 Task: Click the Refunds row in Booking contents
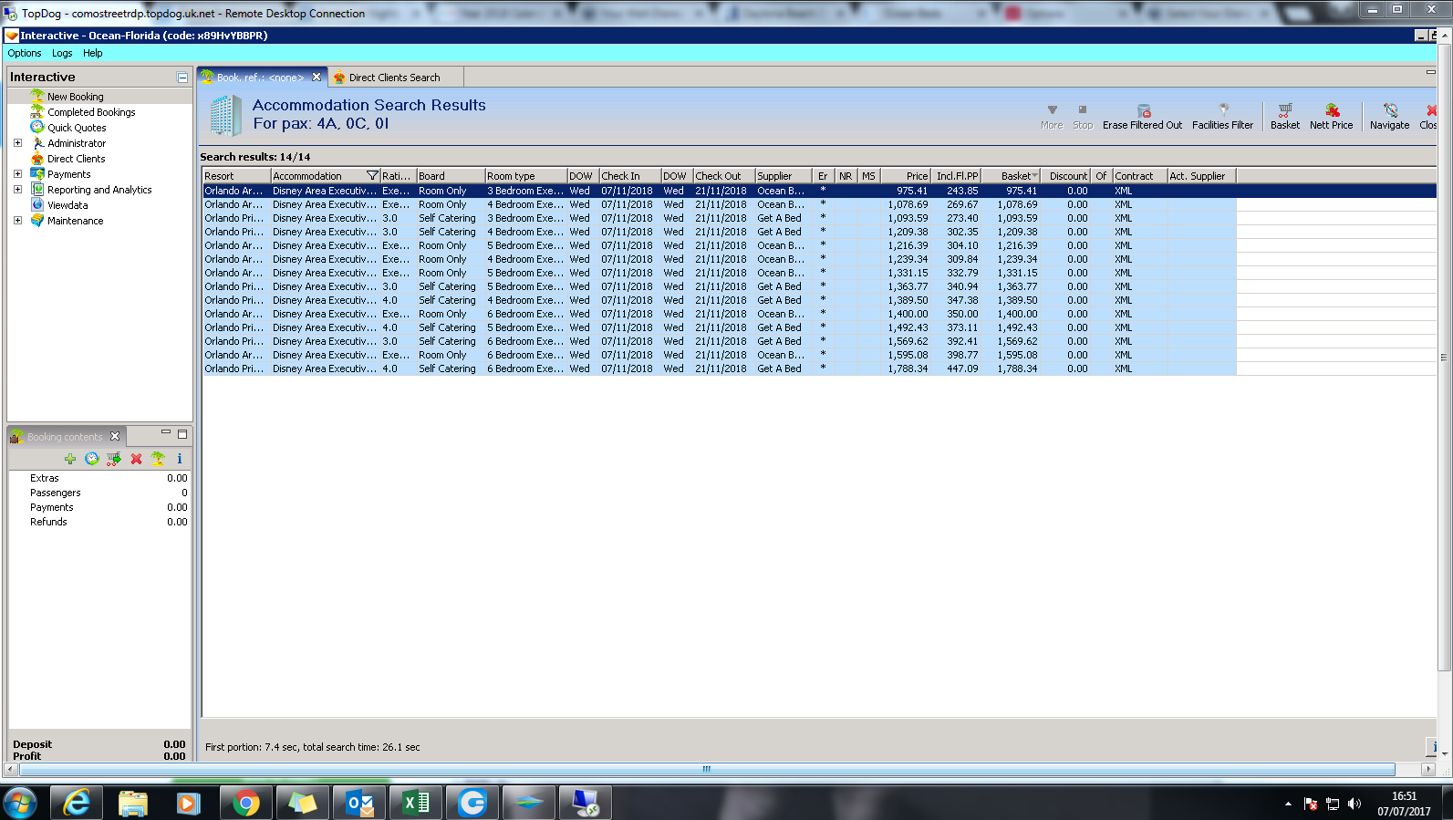point(99,522)
